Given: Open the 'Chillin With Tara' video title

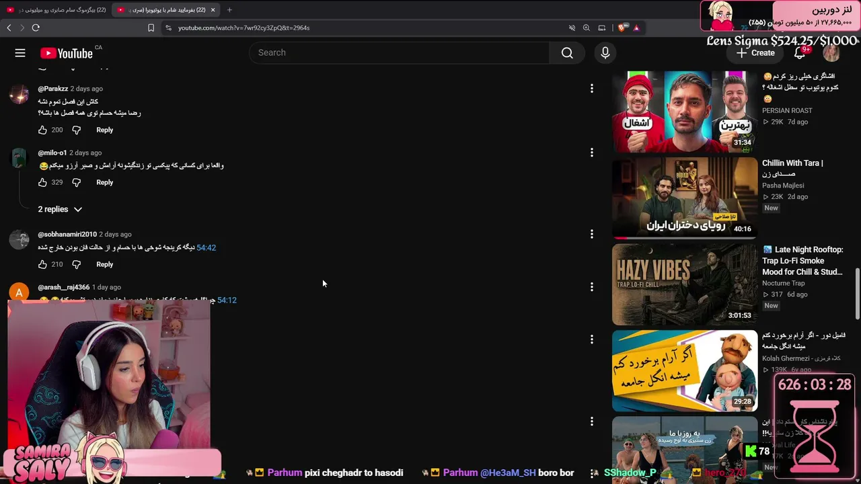Looking at the screenshot, I should (x=792, y=168).
